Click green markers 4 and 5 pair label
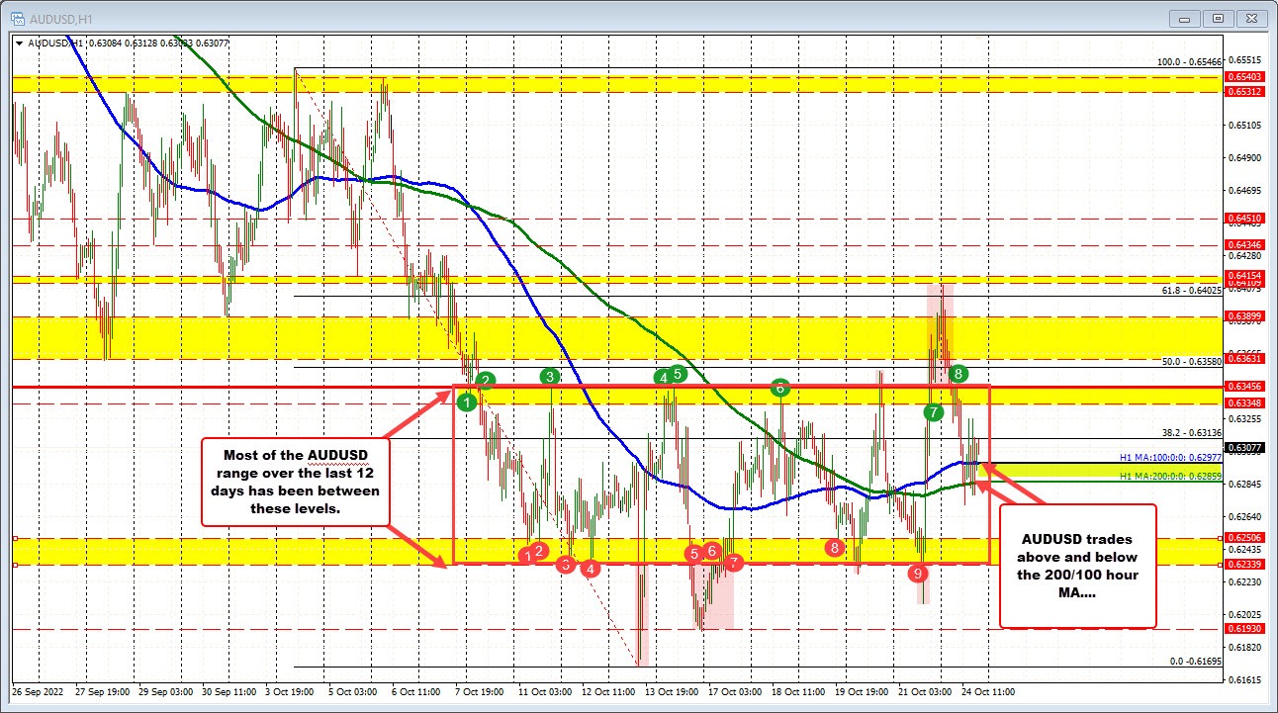This screenshot has height=713, width=1278. (x=668, y=377)
